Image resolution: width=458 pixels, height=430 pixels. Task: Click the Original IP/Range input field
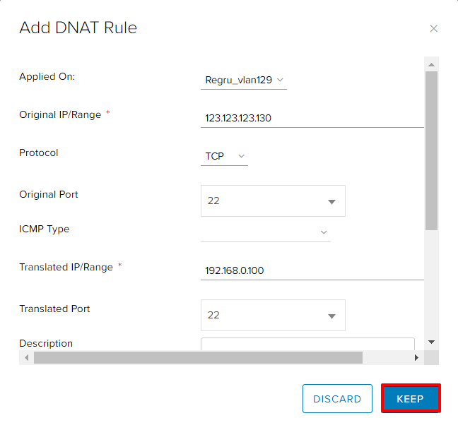311,119
